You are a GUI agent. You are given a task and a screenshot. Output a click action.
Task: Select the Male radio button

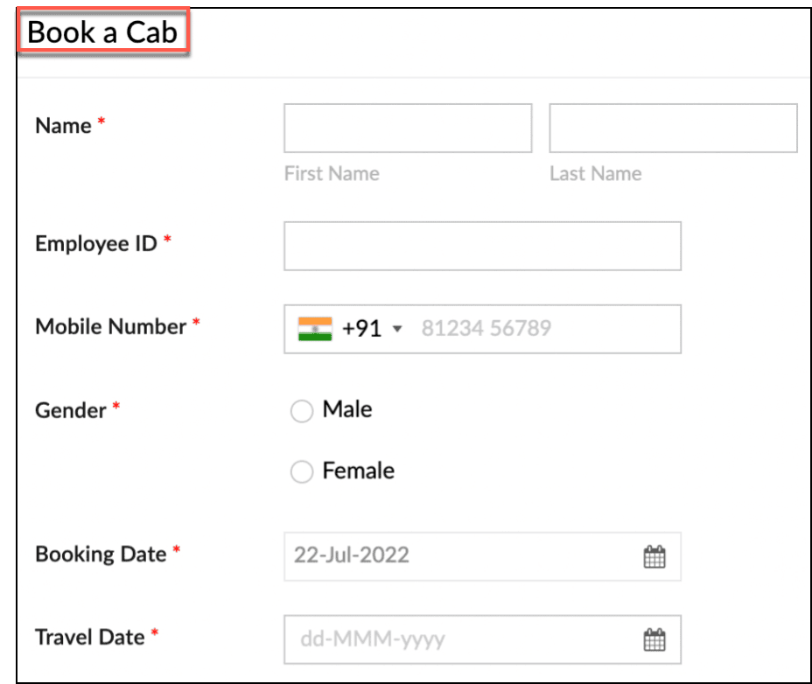tap(301, 411)
